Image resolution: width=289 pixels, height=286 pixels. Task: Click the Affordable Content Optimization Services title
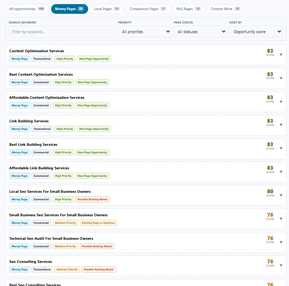click(47, 98)
